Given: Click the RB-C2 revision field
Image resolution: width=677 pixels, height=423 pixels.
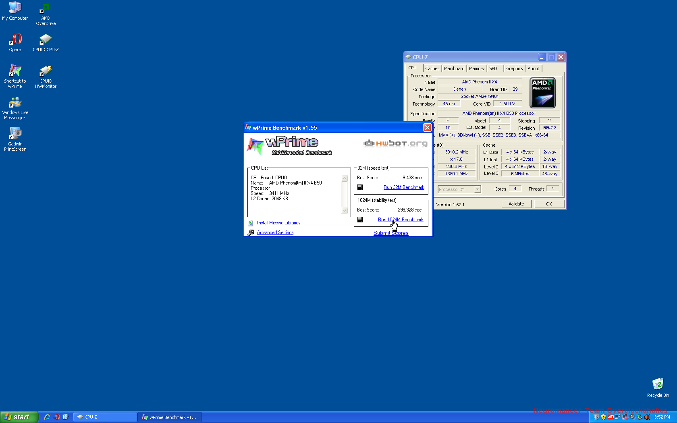Looking at the screenshot, I should click(549, 128).
